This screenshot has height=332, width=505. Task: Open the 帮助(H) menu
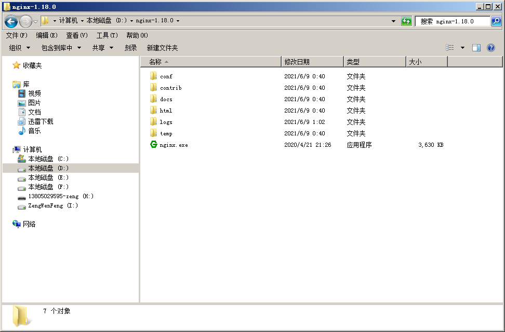(137, 35)
